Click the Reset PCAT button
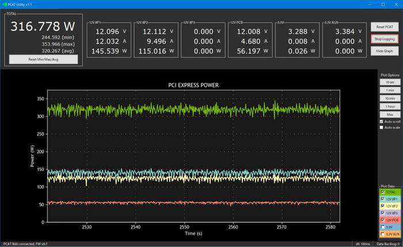 point(385,26)
